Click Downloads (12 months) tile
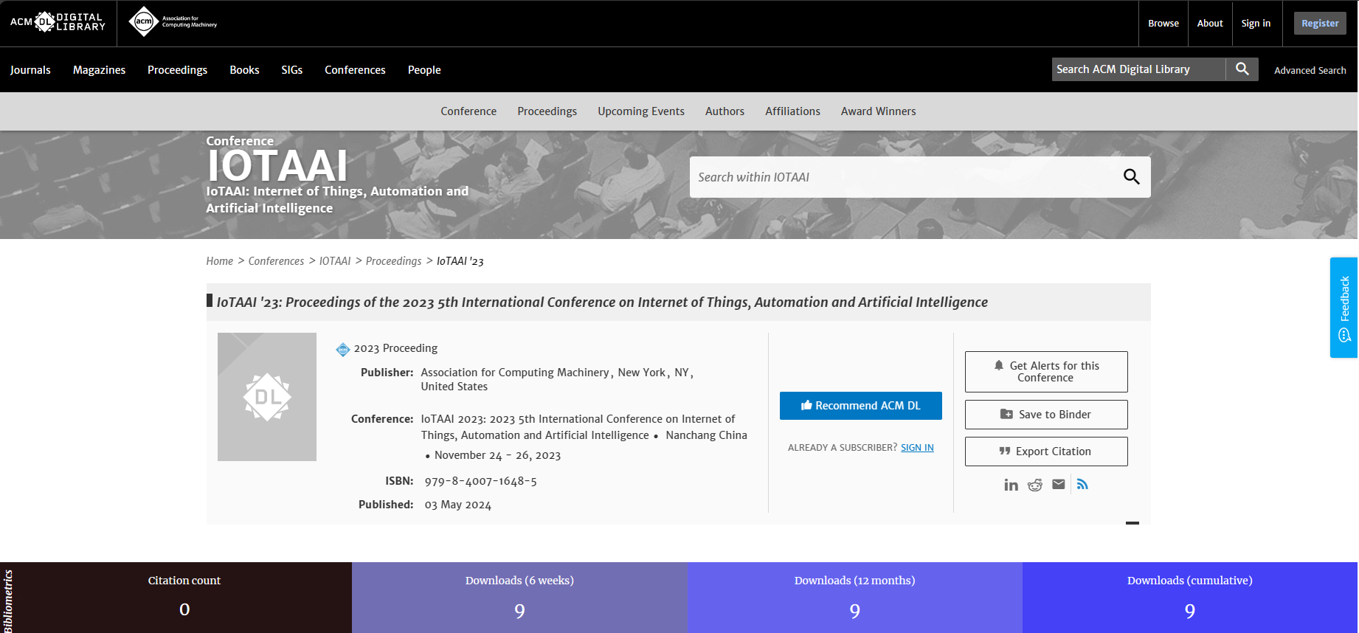The height and width of the screenshot is (633, 1359). [x=855, y=598]
